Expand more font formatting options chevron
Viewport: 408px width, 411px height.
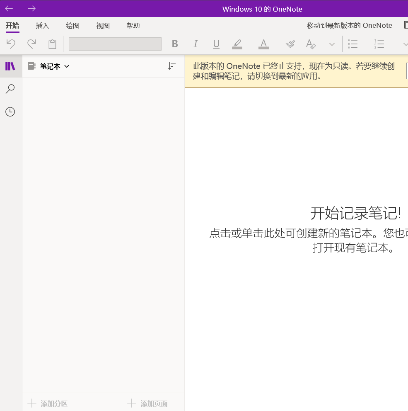(332, 44)
